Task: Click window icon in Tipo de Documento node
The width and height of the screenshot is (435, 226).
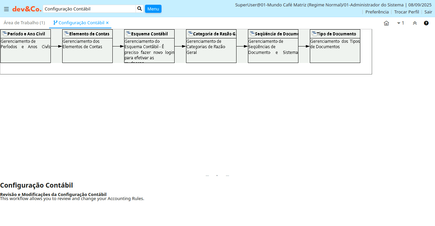Action: click(x=314, y=34)
